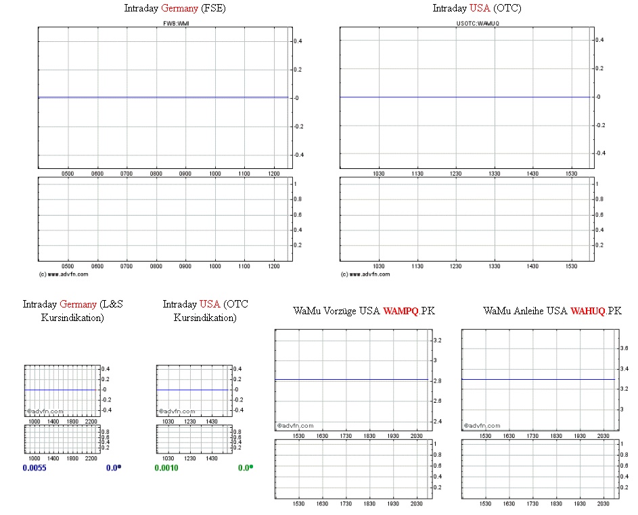Screen dimensions: 638x515
Task: Click the USOTC:WAMUQ volume chart
Action: (467, 219)
